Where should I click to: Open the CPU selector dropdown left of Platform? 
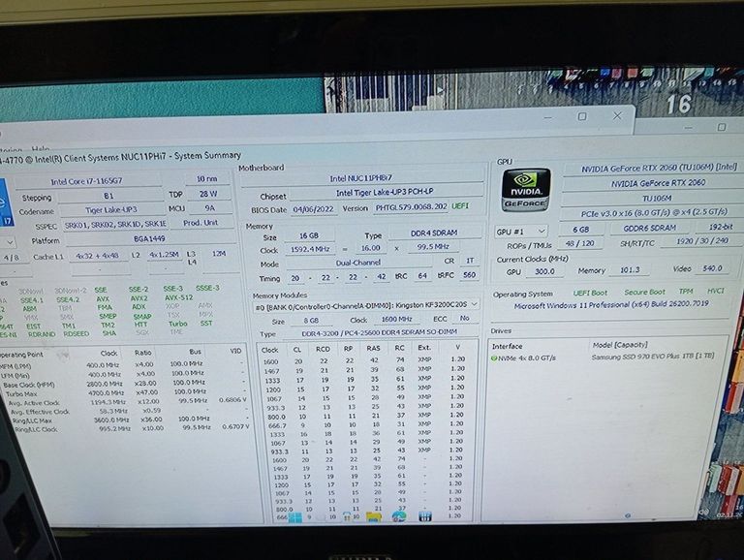point(7,243)
